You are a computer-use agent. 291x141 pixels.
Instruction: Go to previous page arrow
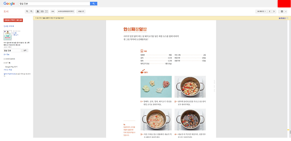pos(270,12)
